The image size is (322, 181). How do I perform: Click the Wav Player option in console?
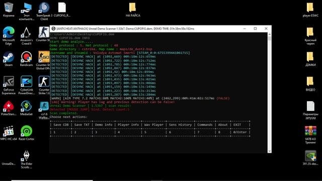click(153, 125)
